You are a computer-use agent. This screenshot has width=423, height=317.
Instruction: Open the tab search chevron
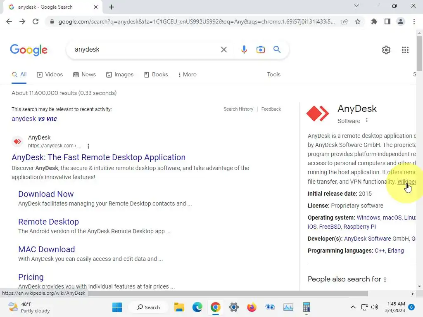tap(356, 6)
